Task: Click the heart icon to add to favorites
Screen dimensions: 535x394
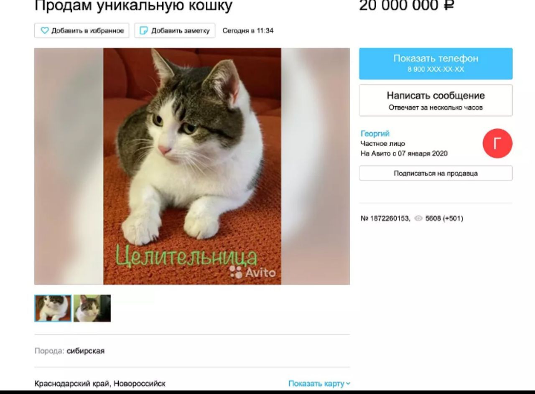Action: pyautogui.click(x=45, y=31)
